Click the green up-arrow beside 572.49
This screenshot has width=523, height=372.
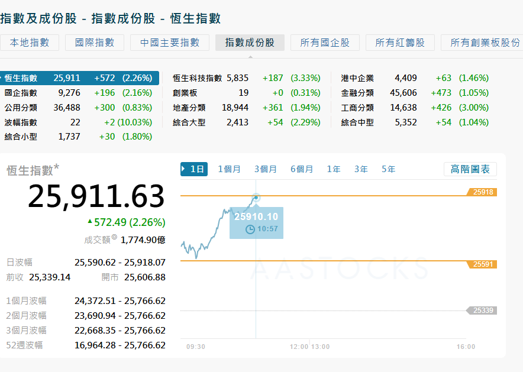pos(90,222)
